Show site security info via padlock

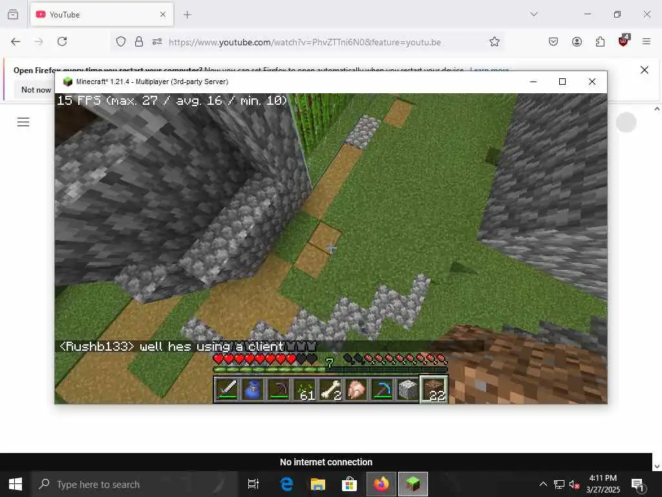[139, 41]
